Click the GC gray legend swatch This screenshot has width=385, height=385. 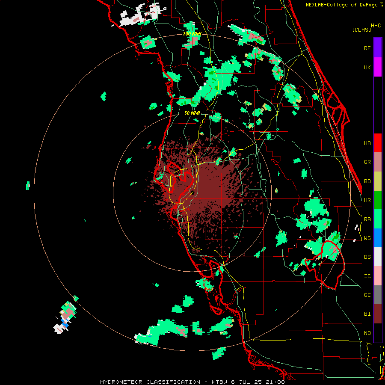tap(378, 295)
